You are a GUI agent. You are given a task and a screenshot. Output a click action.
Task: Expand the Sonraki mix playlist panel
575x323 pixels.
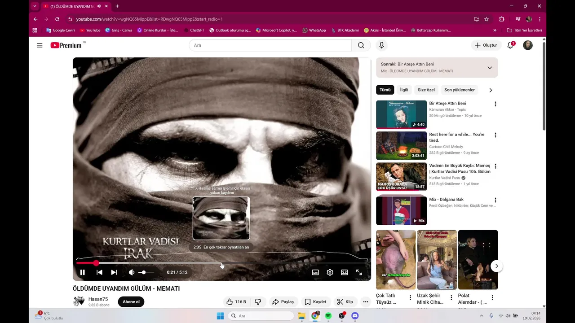click(x=490, y=68)
